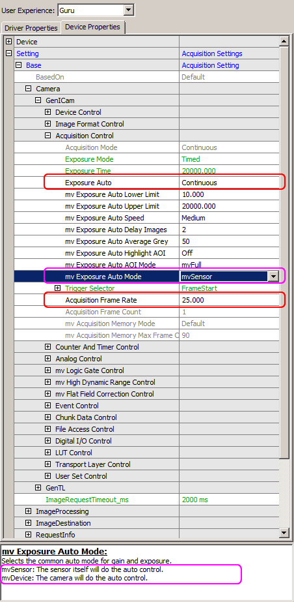Switch to the Driver Properties tab

click(31, 28)
